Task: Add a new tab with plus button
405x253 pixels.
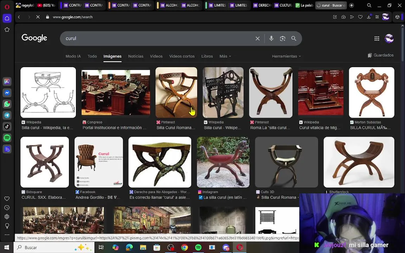Action: [x=352, y=5]
